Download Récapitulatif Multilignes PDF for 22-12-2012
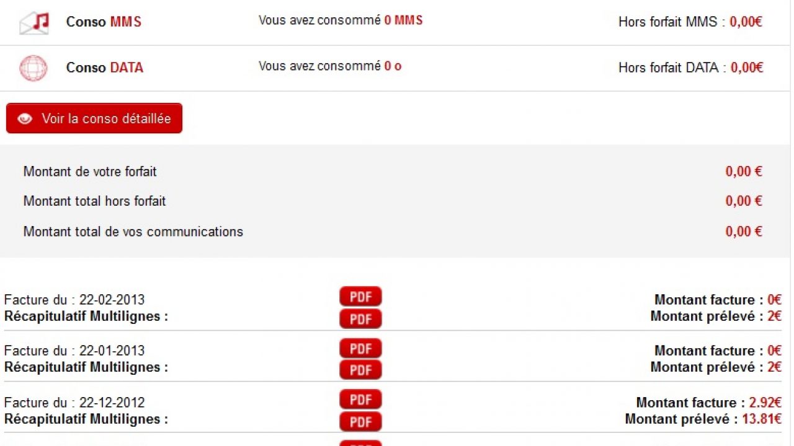The image size is (794, 446). point(360,422)
